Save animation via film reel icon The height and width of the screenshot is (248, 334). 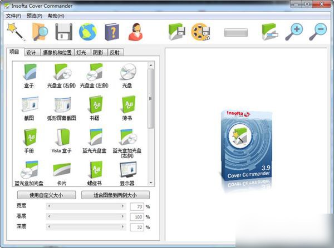pyautogui.click(x=200, y=32)
